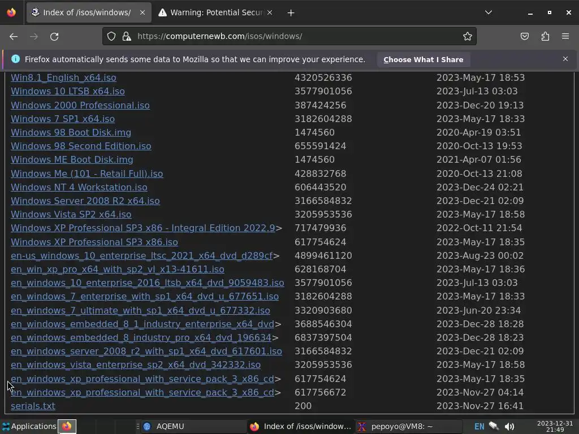Download en-us_windows_10_enterprise_ltsc_2021 iso

tap(142, 256)
